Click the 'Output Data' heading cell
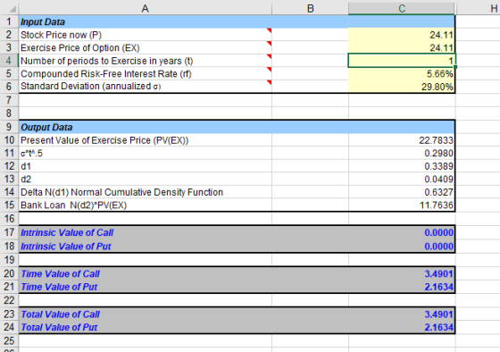 (145, 127)
